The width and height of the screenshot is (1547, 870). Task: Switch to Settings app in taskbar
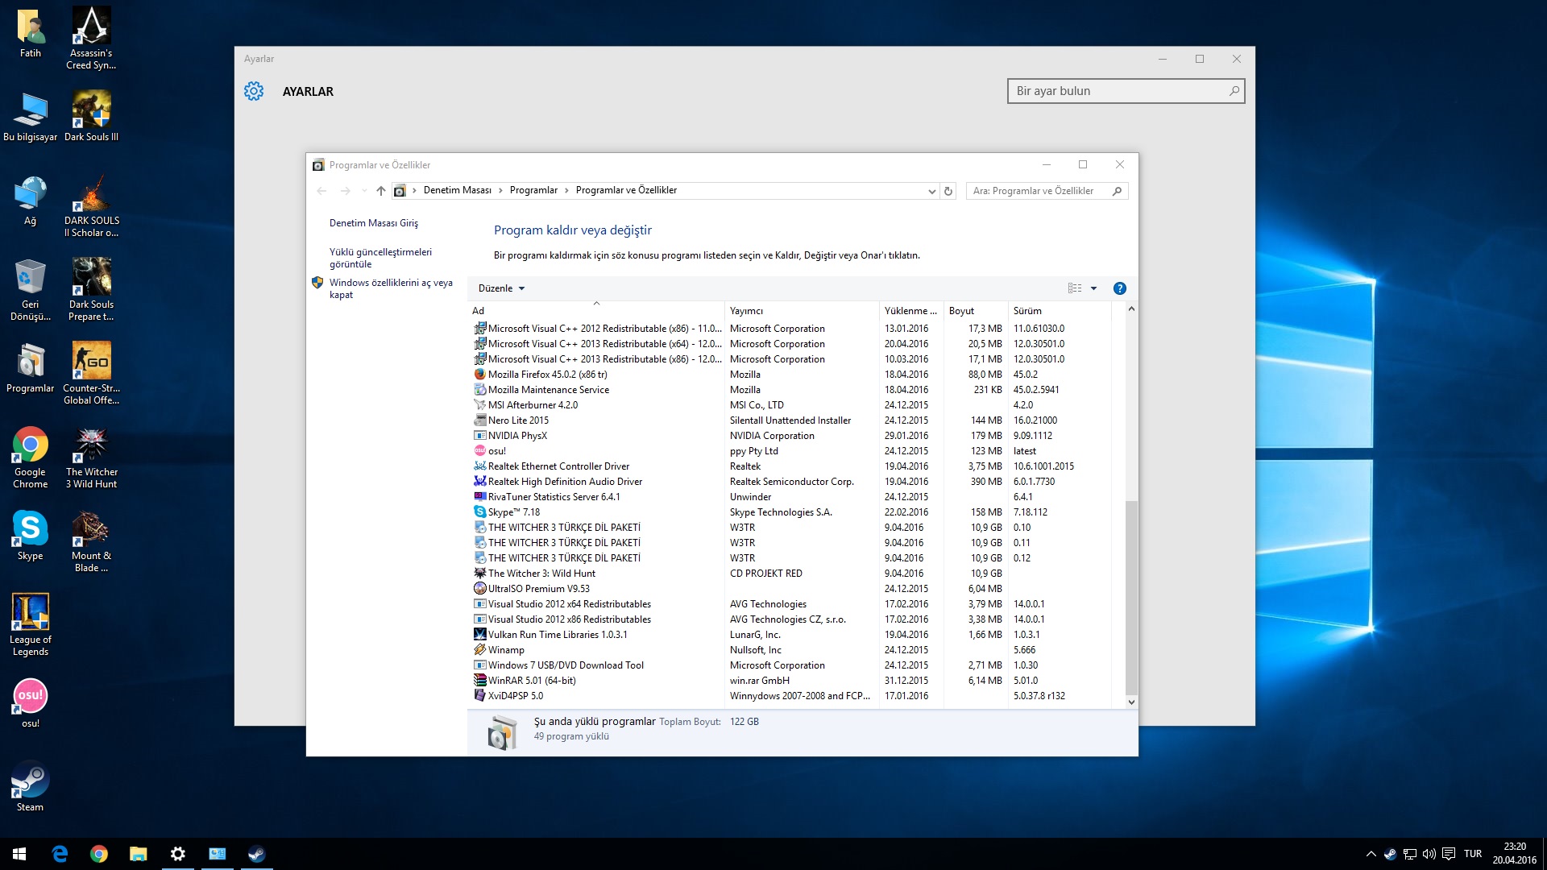178,854
